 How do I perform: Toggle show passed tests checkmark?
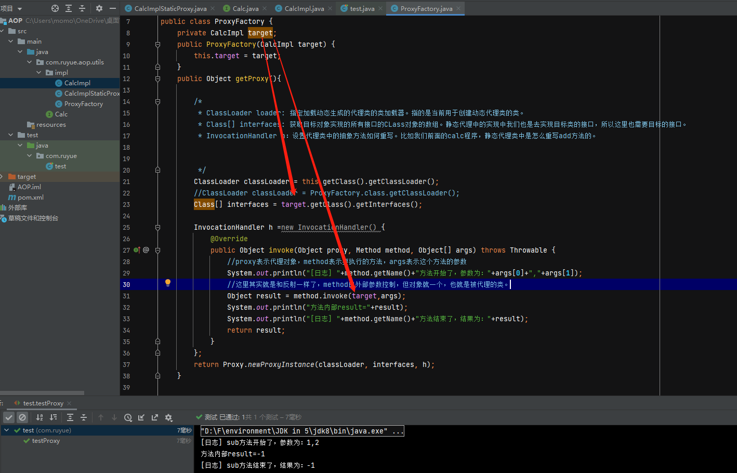[x=9, y=417]
